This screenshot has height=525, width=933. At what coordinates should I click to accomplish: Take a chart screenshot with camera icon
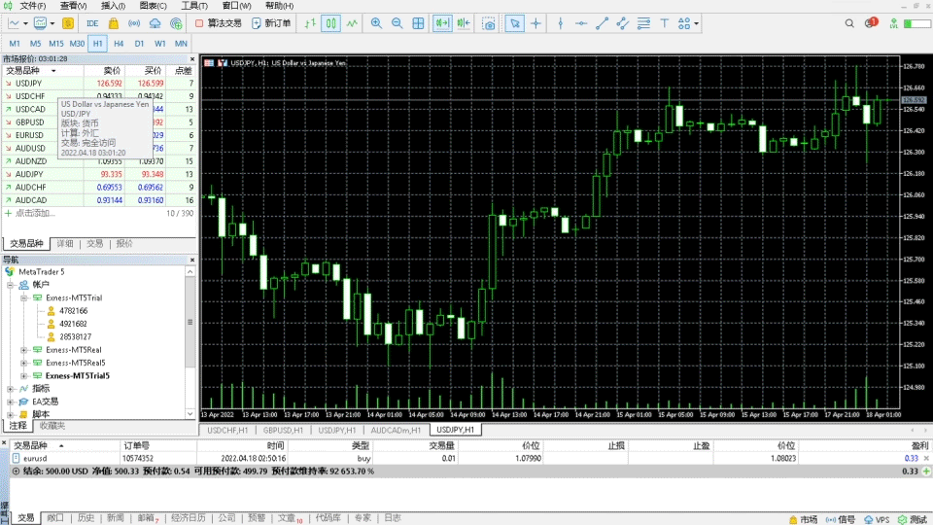pos(489,22)
